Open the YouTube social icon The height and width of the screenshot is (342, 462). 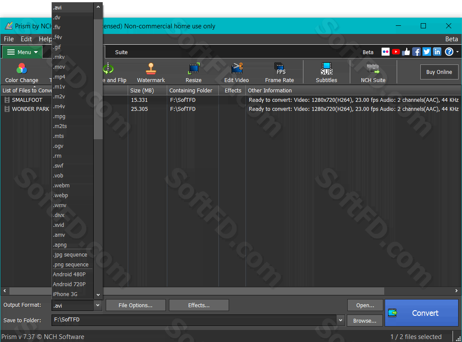[396, 52]
